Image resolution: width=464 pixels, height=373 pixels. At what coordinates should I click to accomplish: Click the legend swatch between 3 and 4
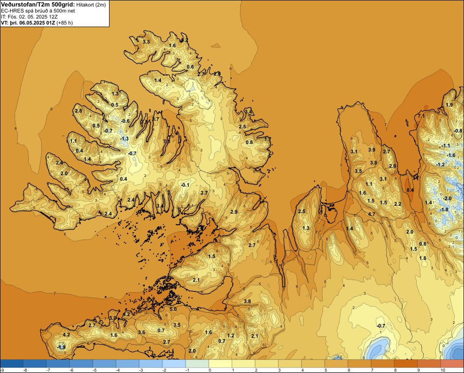pyautogui.click(x=290, y=363)
